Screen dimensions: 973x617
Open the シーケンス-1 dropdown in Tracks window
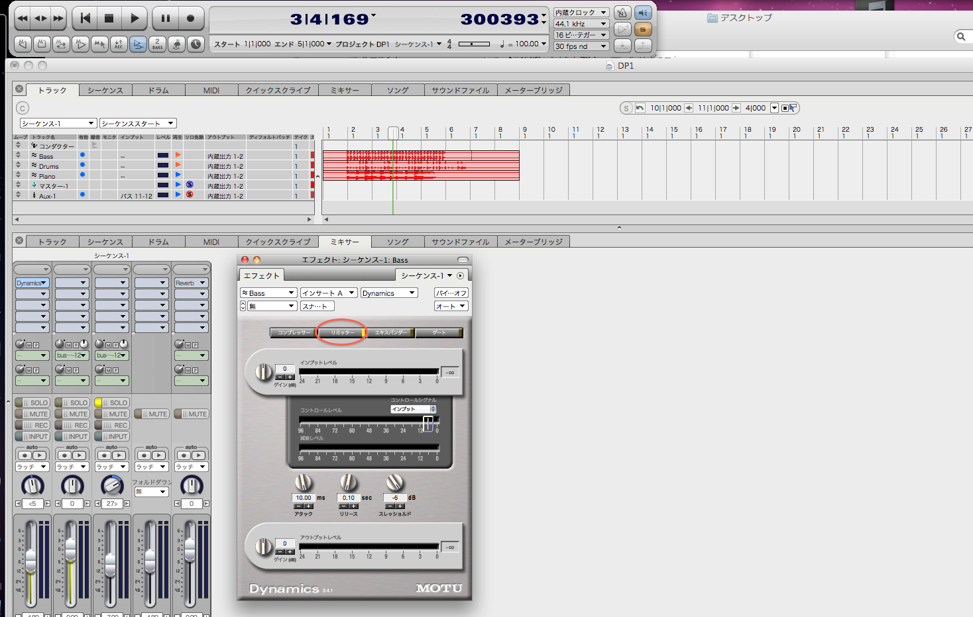[x=58, y=123]
